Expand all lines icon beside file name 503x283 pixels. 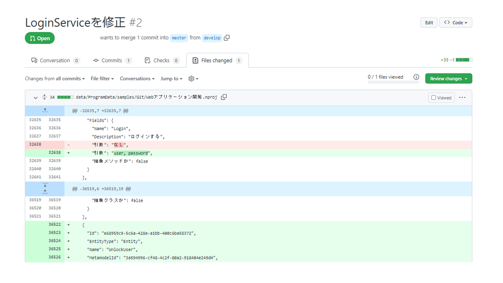click(x=44, y=97)
